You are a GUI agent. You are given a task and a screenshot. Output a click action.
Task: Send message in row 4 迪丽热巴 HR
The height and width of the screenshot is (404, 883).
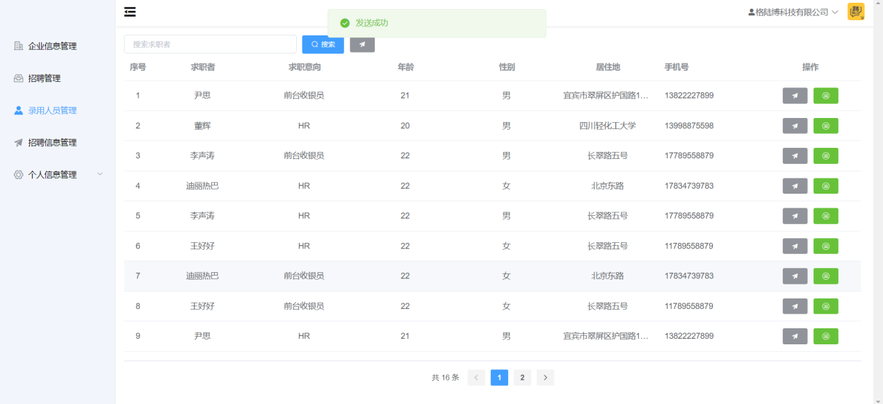coord(795,186)
